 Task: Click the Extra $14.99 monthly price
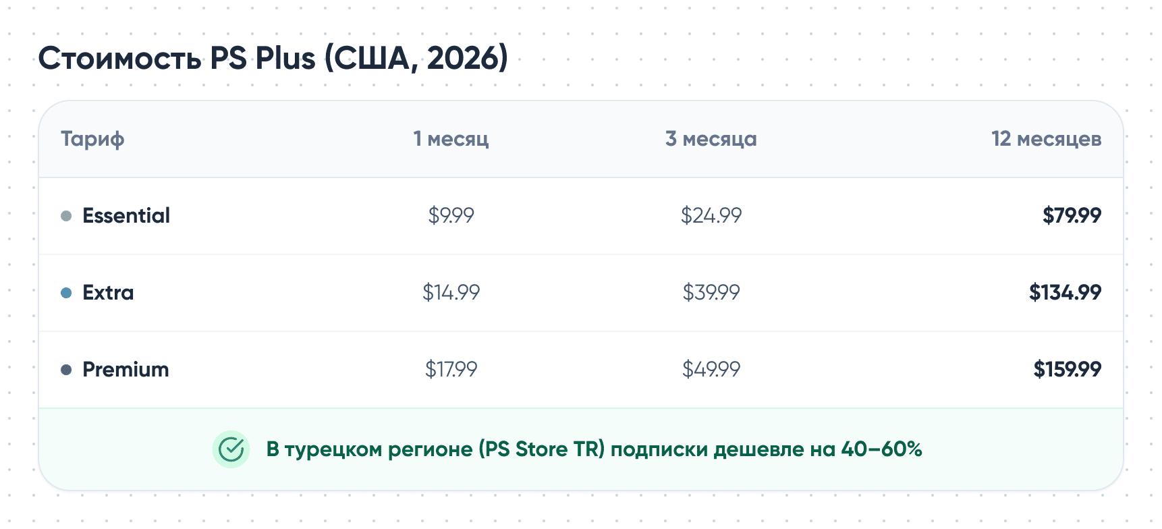pos(451,293)
